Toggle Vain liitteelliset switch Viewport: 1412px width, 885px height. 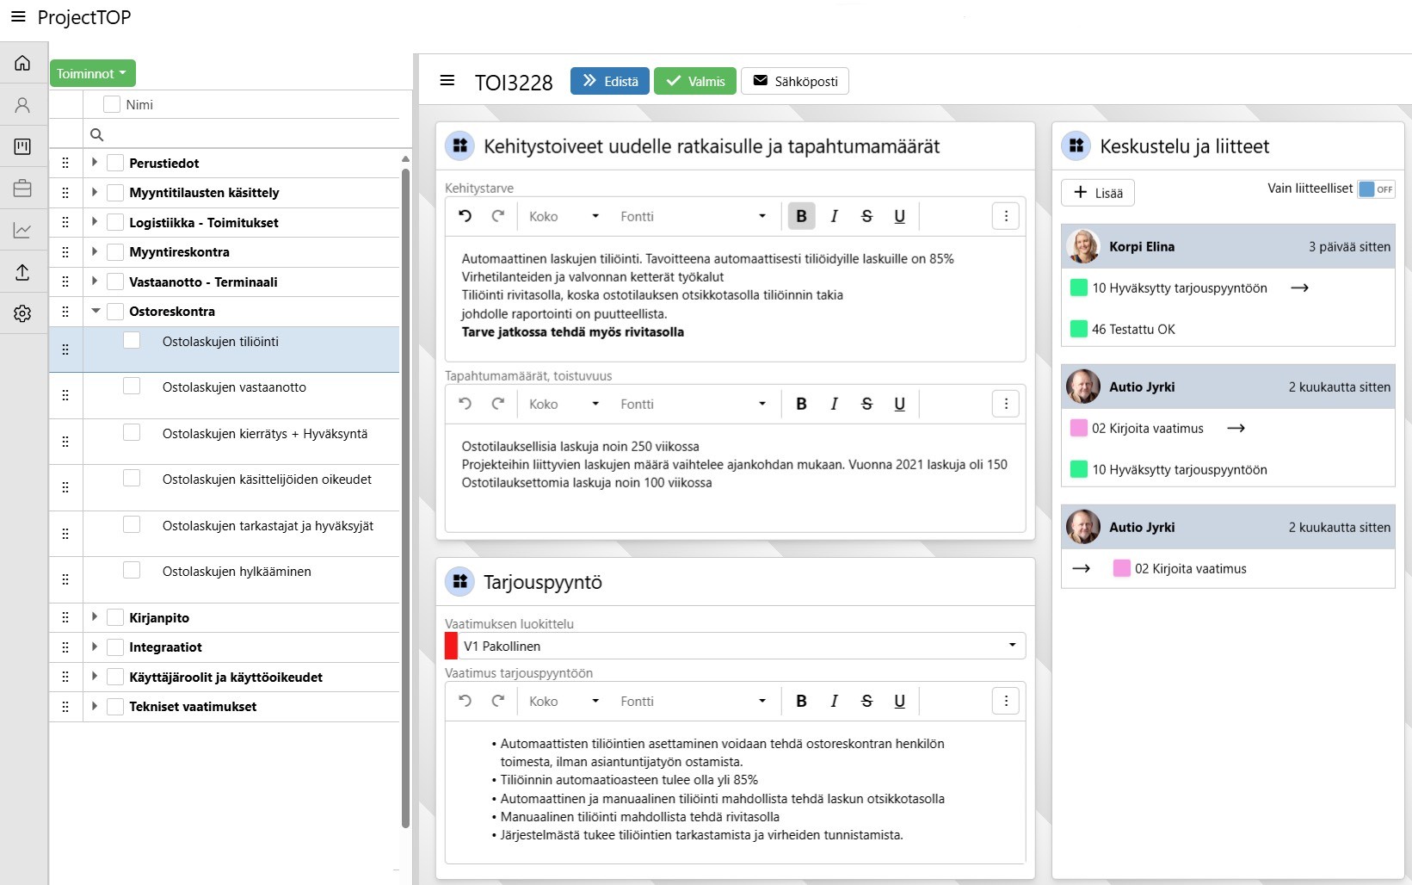1375,189
